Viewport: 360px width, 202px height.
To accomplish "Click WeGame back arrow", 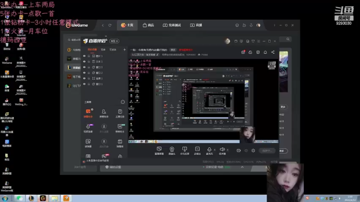I will [103, 25].
